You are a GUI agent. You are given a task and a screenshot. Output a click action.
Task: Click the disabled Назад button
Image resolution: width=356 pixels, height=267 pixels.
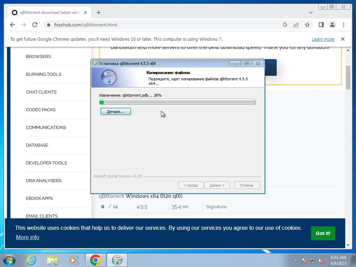tap(191, 185)
